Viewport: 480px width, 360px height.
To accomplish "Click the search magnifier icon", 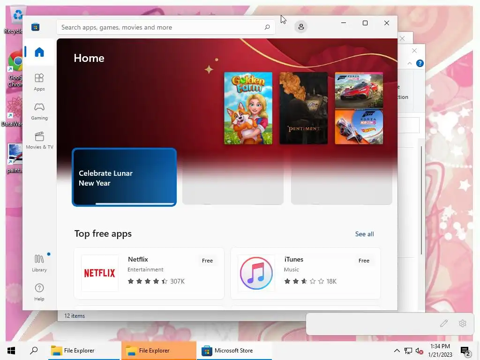I will click(x=267, y=27).
